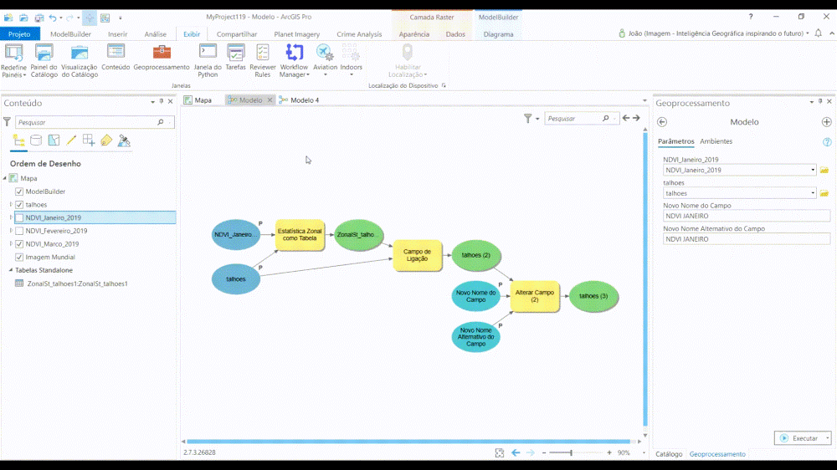Open the Janela do Python window
Image resolution: width=837 pixels, height=470 pixels.
point(207,53)
